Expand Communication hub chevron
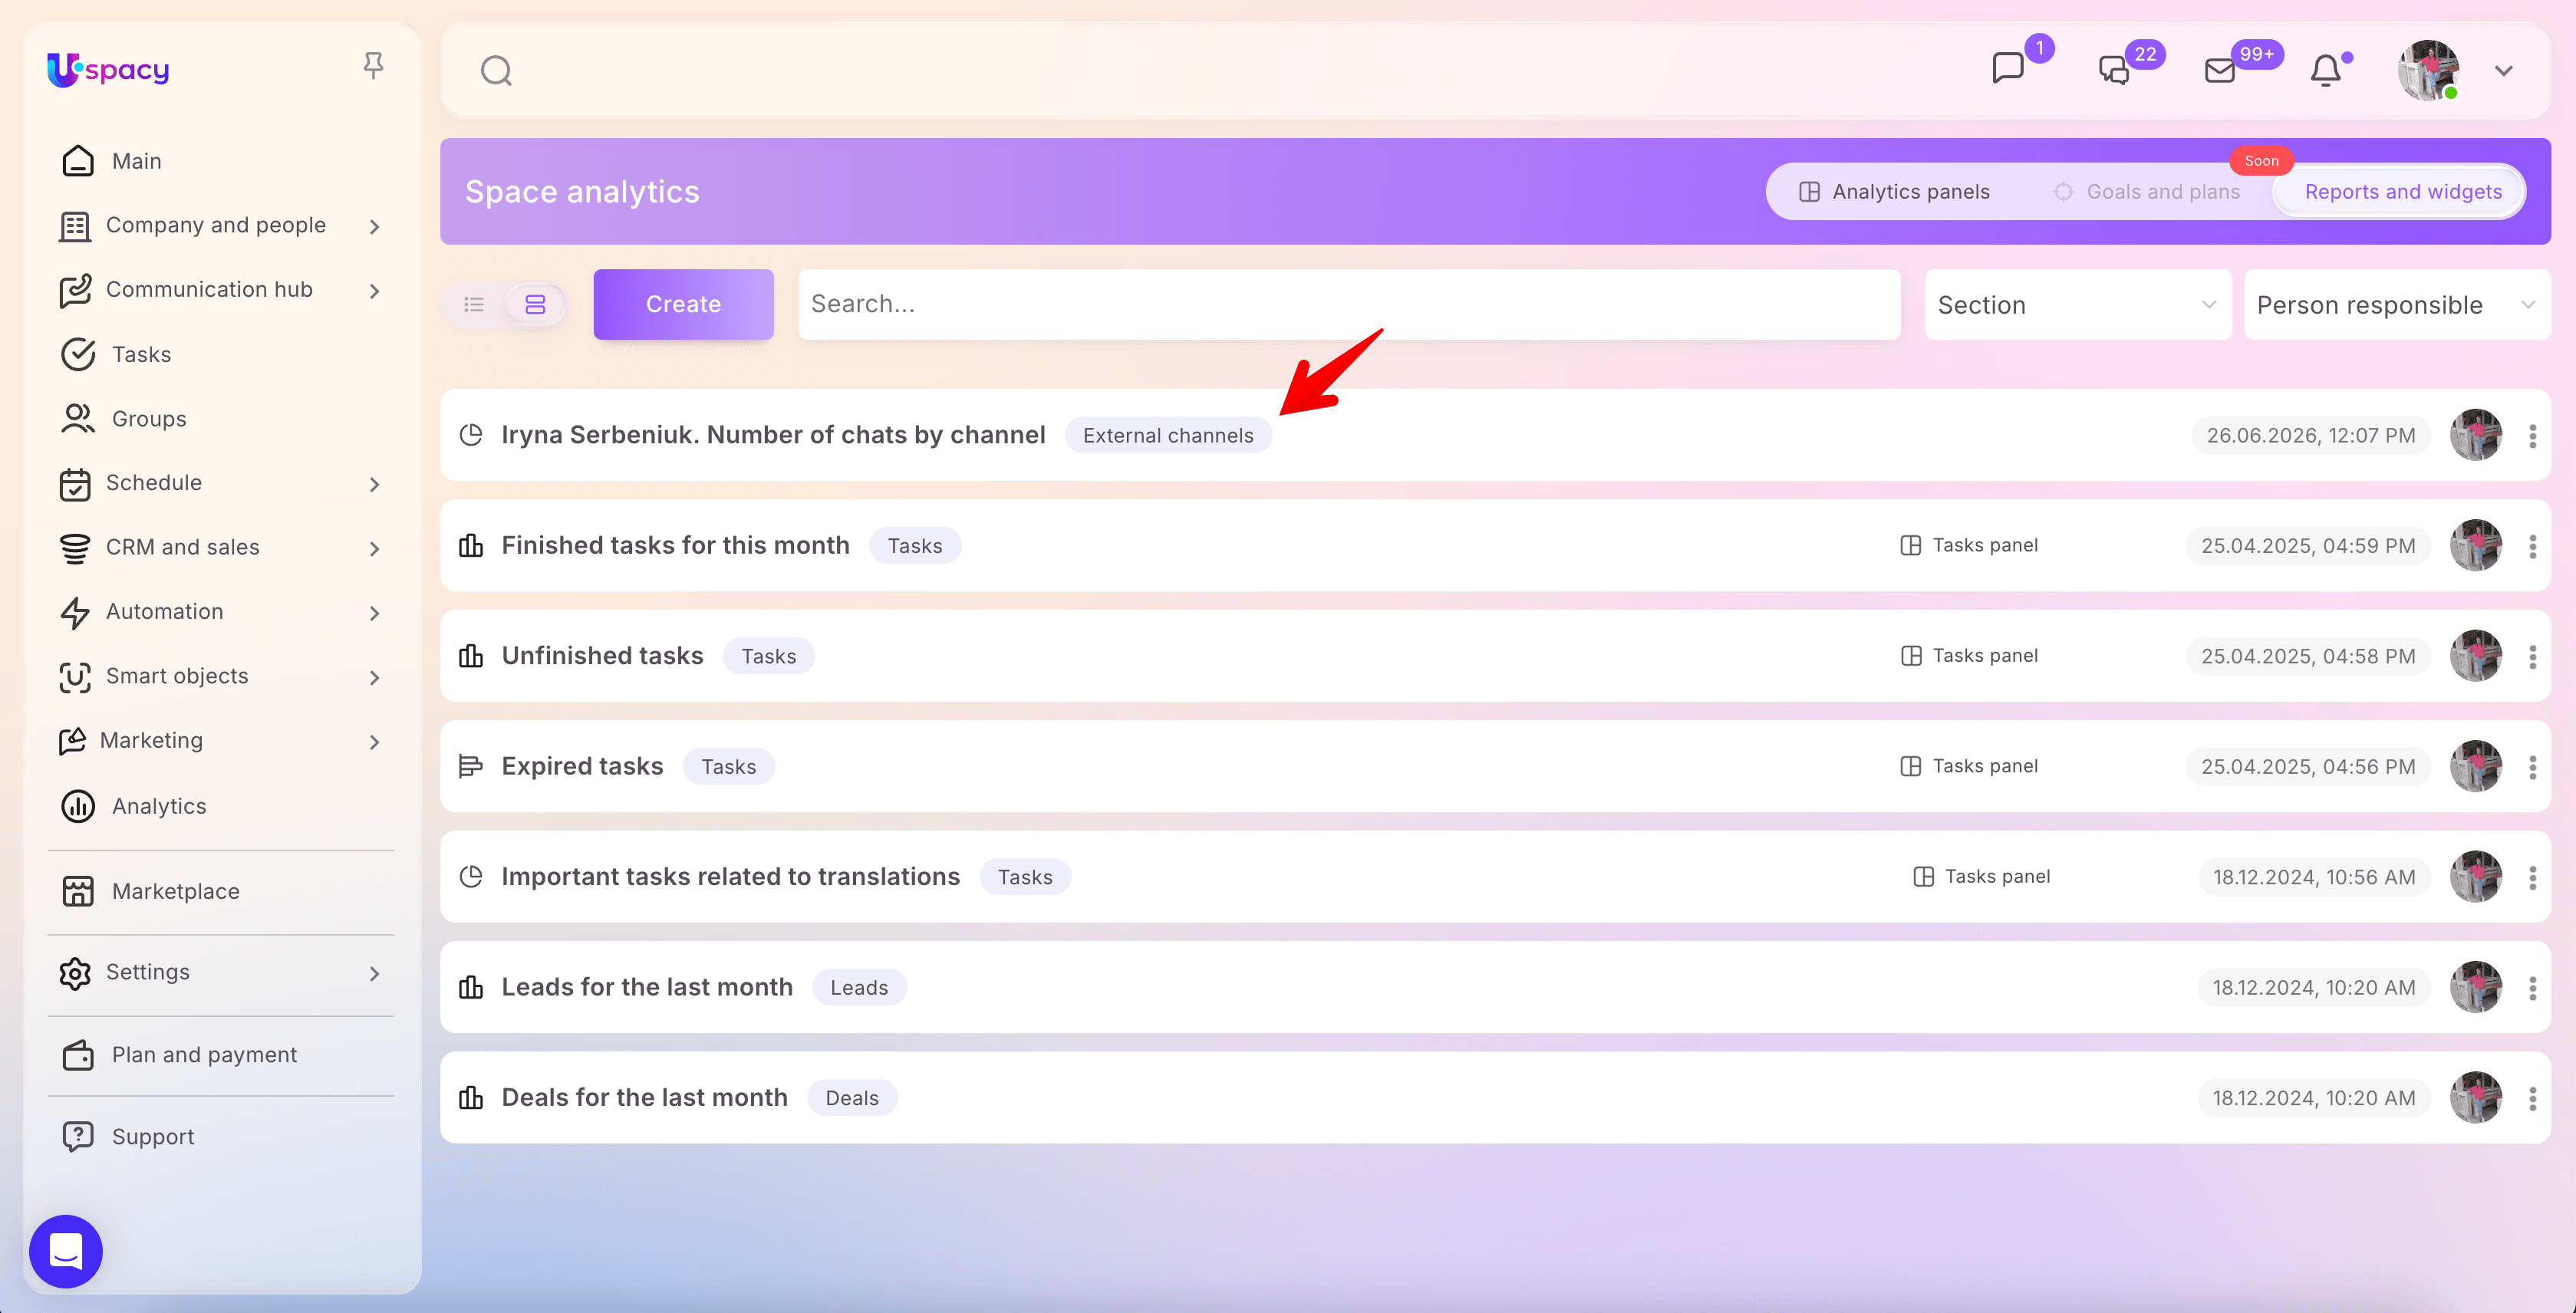 [374, 291]
